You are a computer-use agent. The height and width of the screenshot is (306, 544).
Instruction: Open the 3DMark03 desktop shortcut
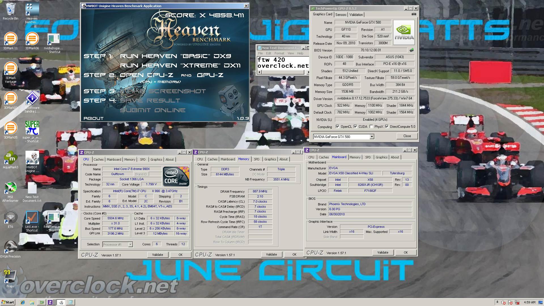point(10,101)
